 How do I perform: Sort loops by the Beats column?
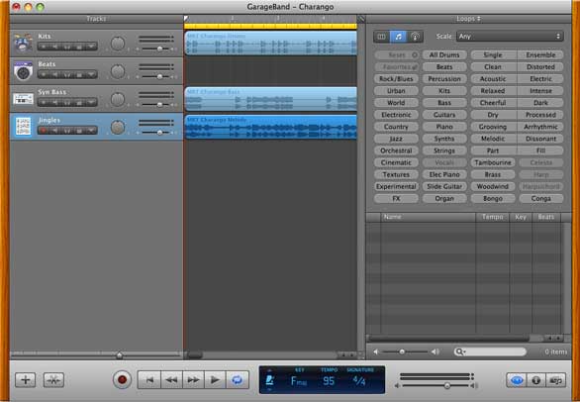[546, 217]
